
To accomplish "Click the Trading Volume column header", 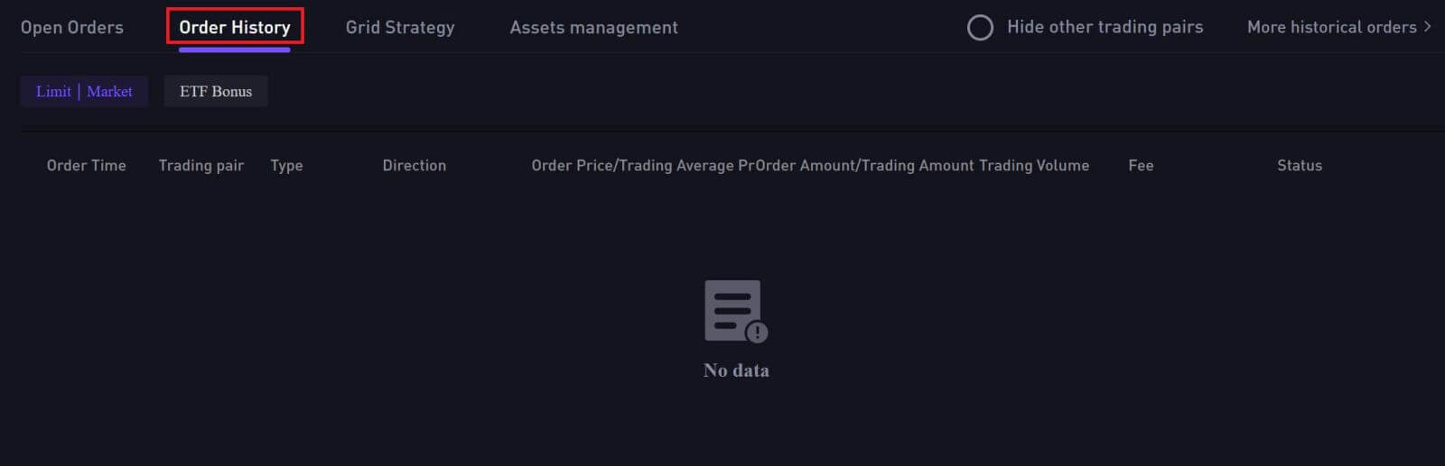I will [x=1034, y=166].
